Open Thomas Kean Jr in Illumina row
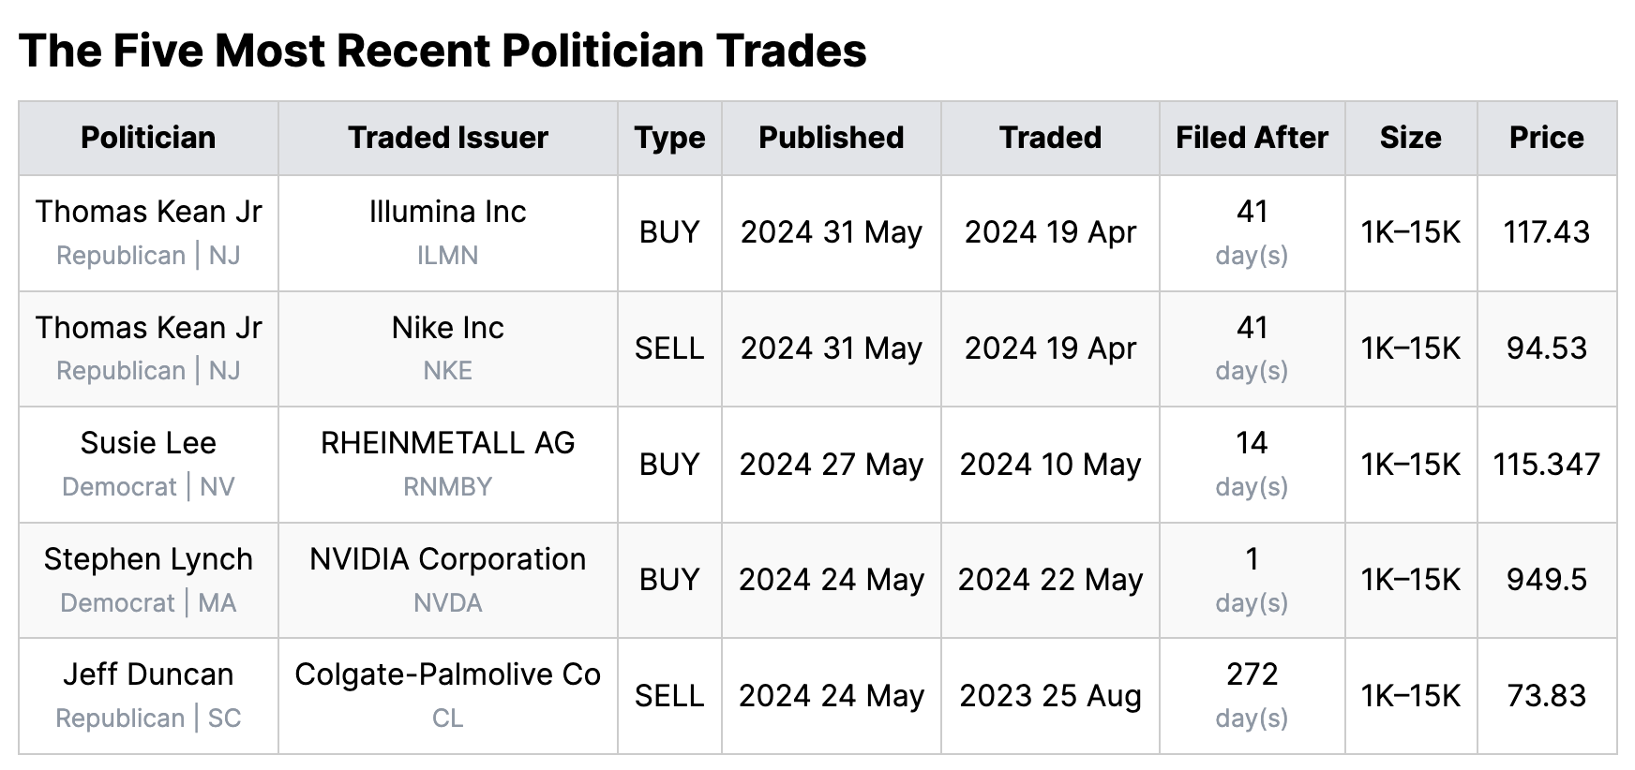1635x770 pixels. click(x=148, y=212)
